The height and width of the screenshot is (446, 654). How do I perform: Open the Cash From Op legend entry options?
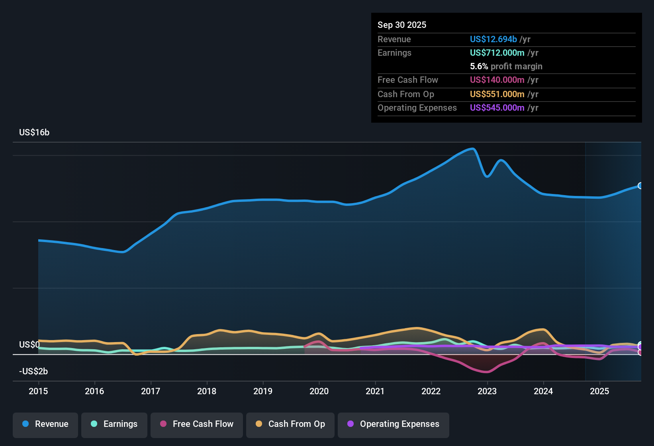(x=290, y=425)
